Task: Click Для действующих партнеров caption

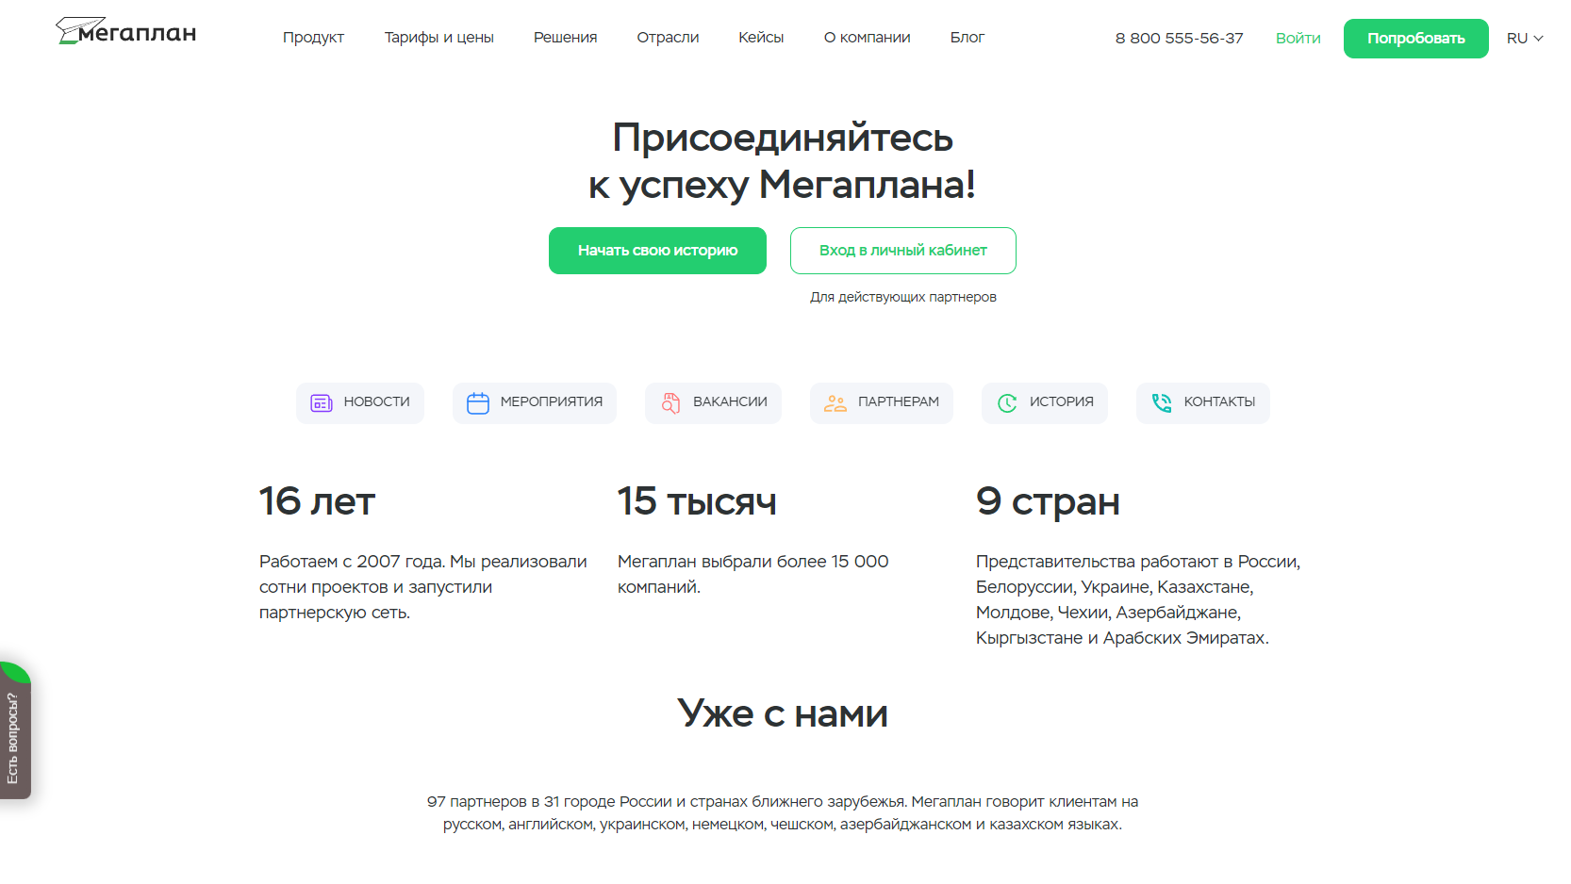Action: 902,297
